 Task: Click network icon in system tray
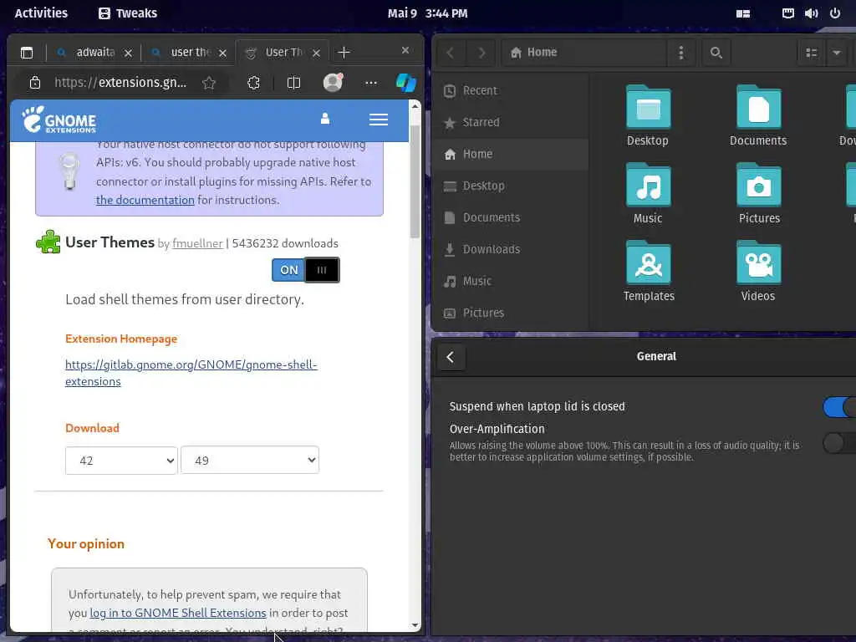point(787,13)
